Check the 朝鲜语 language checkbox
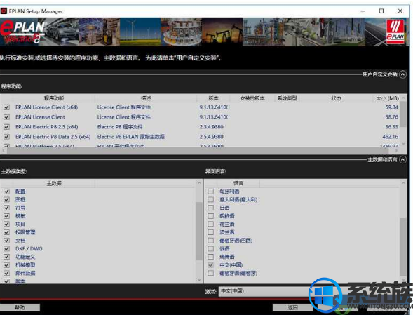 click(211, 216)
